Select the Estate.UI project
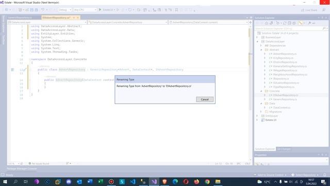The image size is (330, 186). point(271,120)
